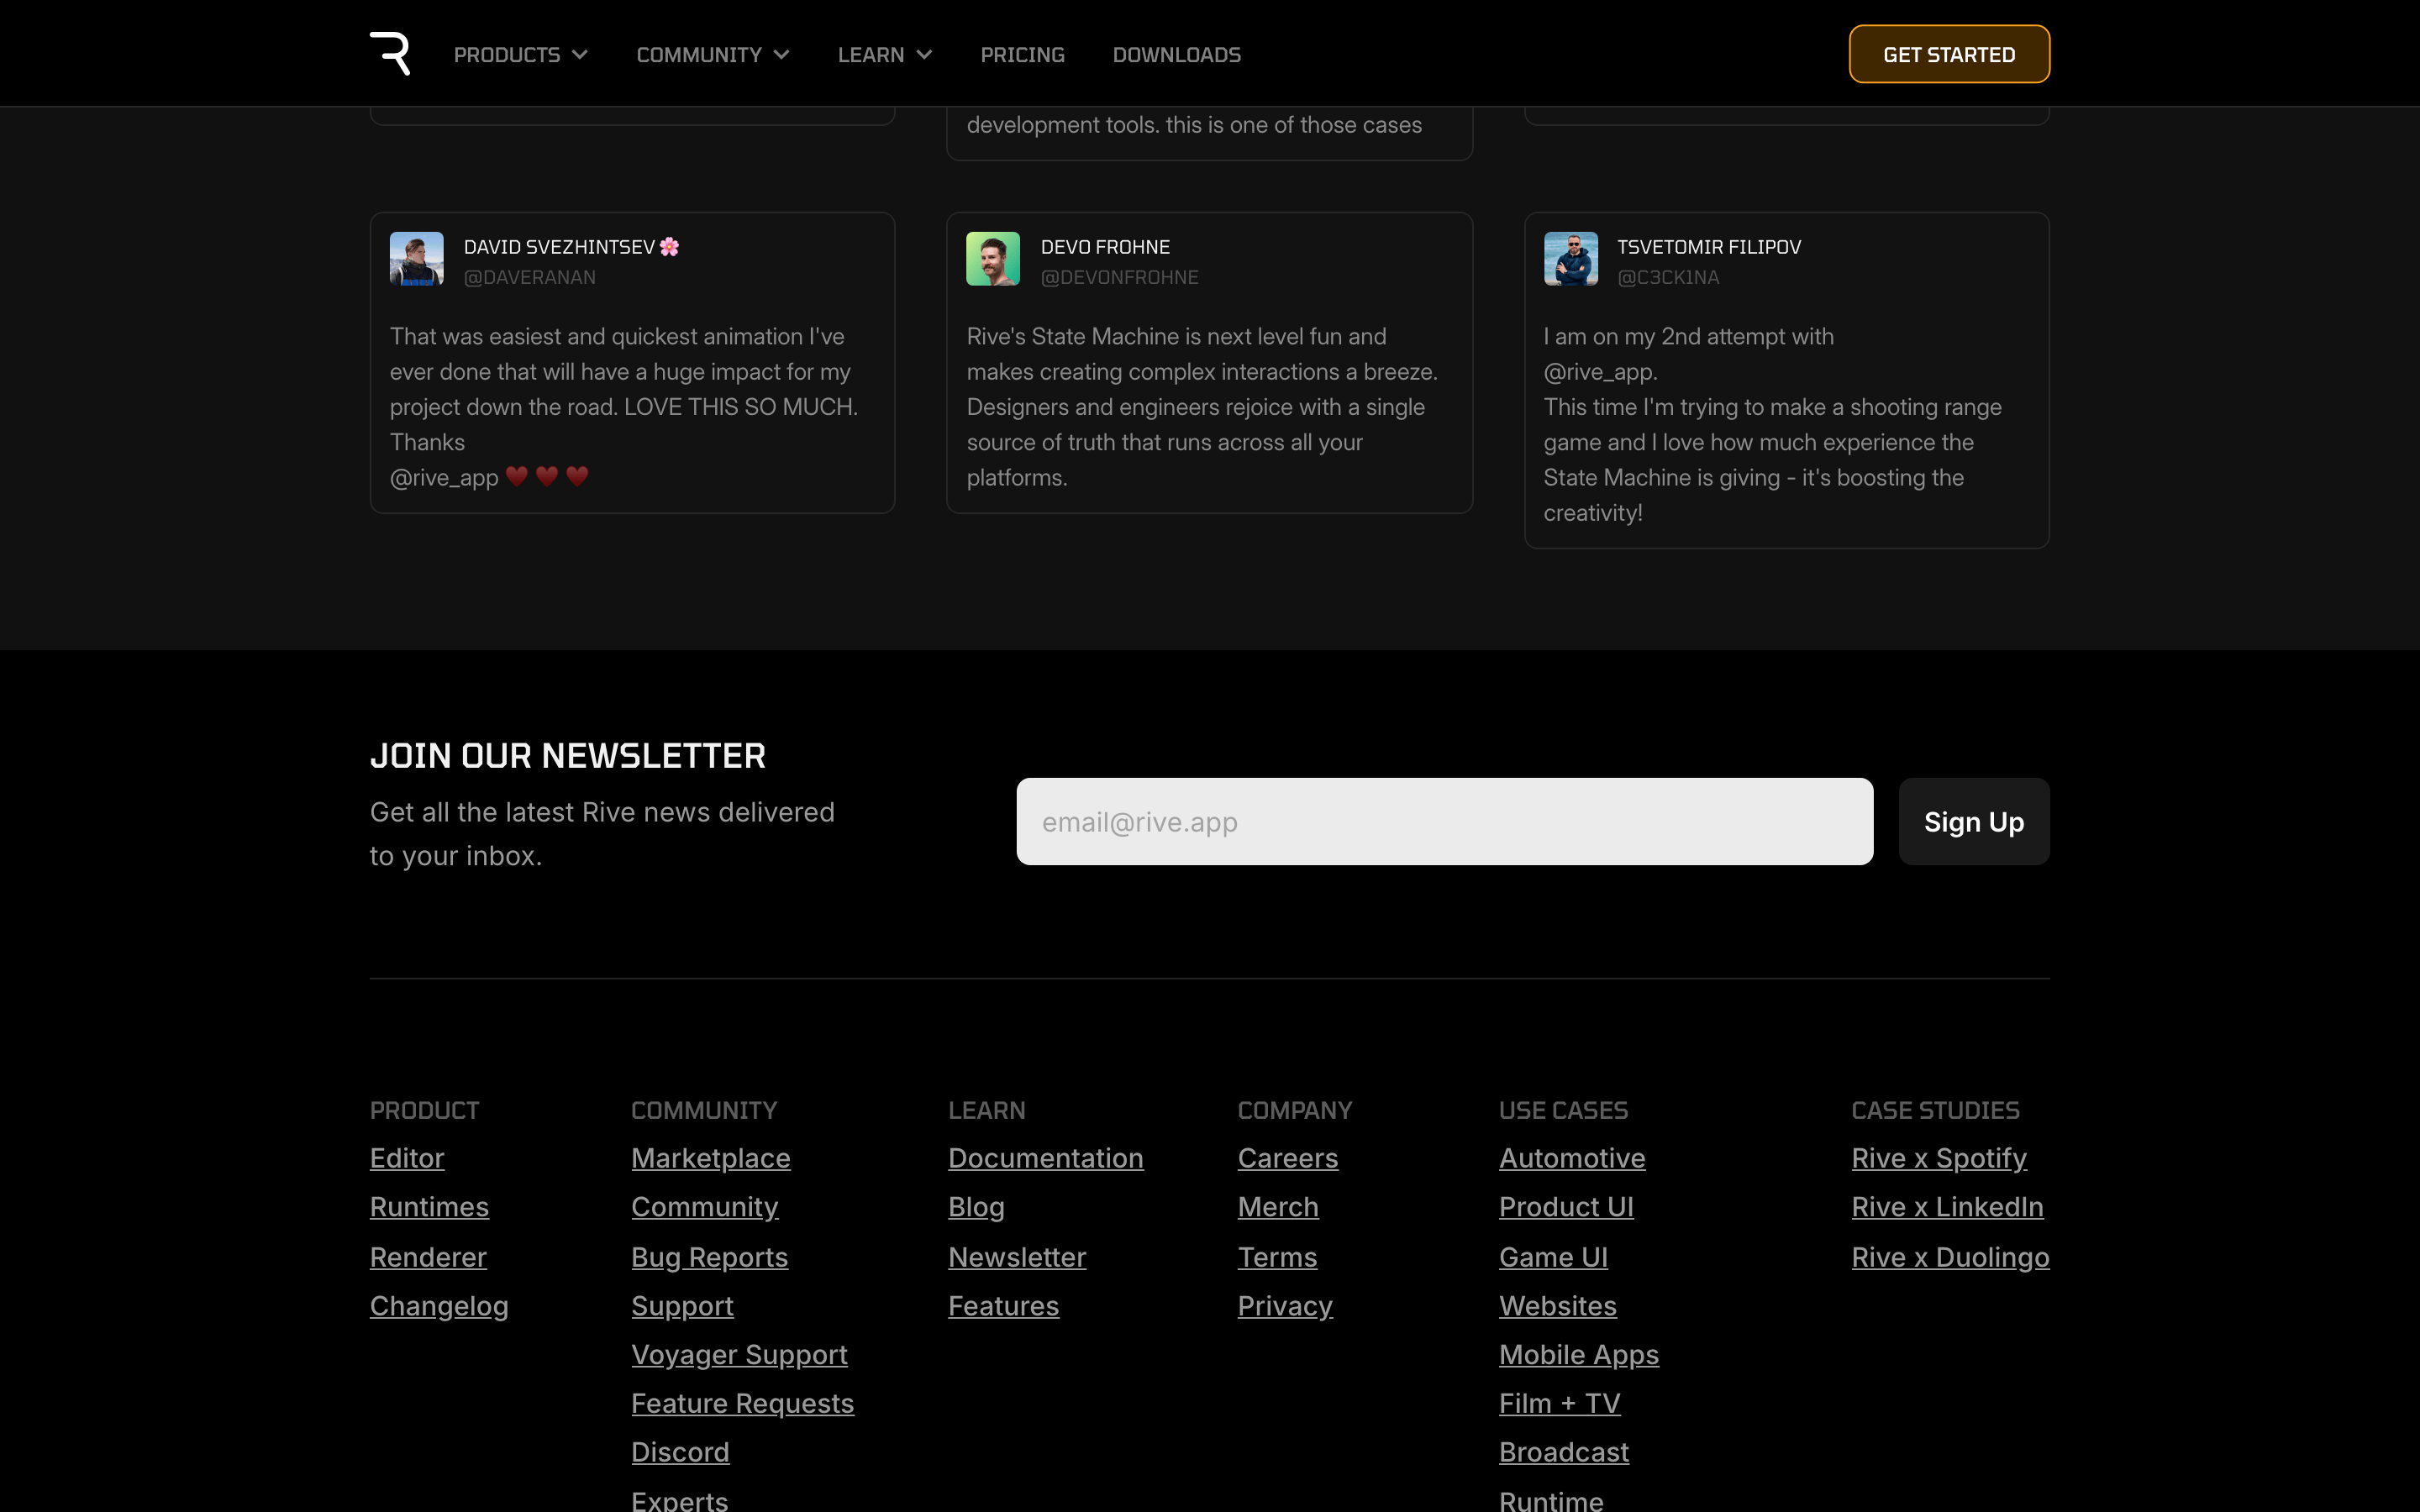
Task: Click the @DAVERANAN handle
Action: click(x=529, y=277)
